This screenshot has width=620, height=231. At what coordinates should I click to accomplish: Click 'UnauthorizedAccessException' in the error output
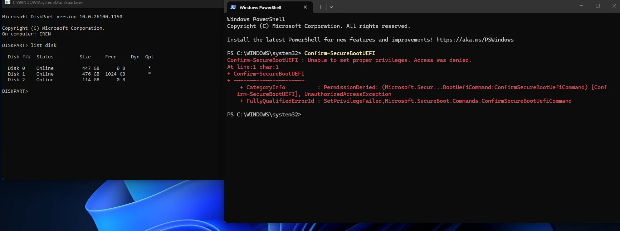[x=348, y=94]
